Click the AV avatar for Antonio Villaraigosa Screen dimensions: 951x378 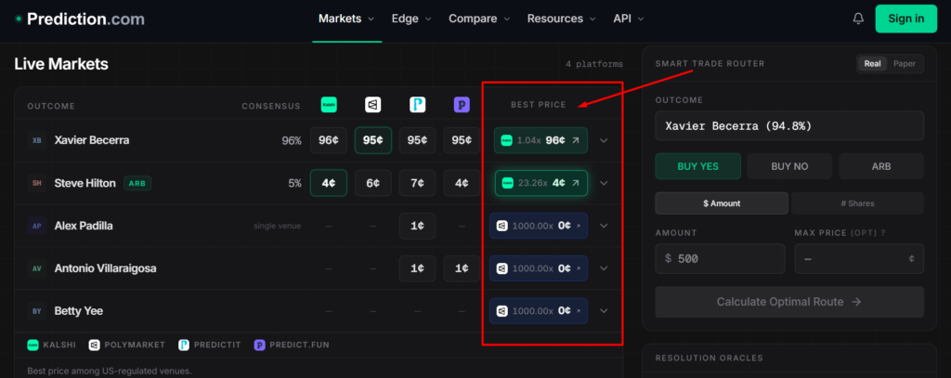tap(37, 268)
